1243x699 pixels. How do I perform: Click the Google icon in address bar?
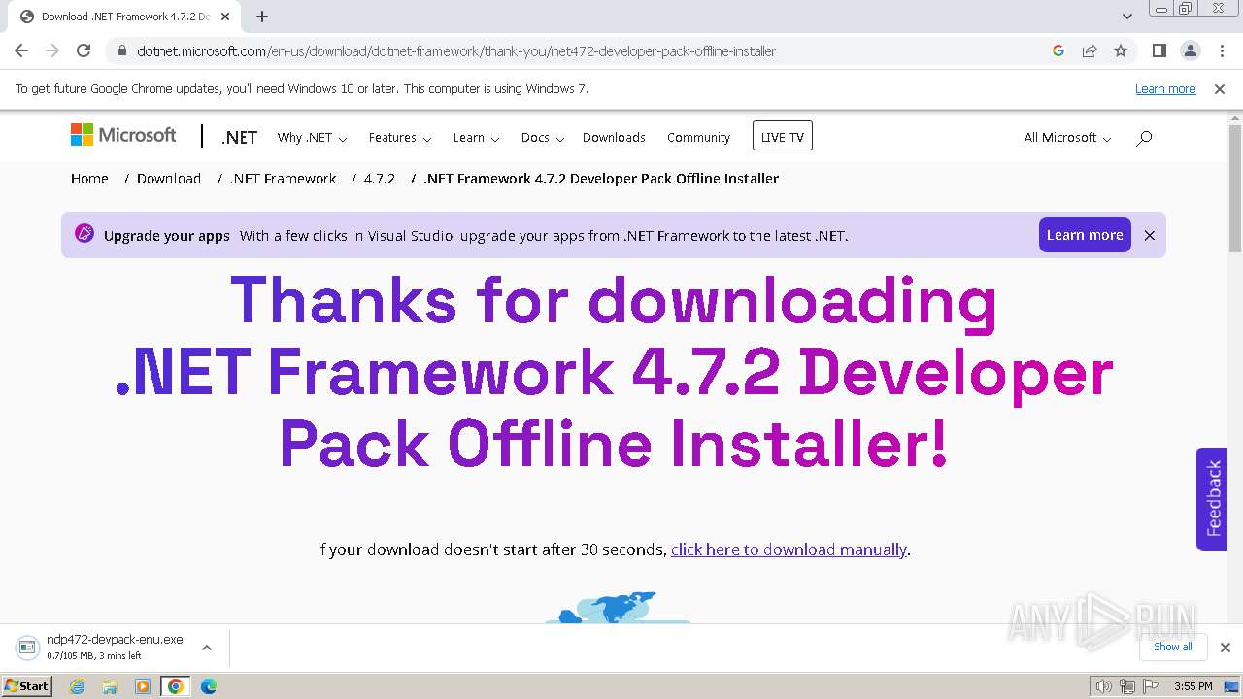tap(1058, 50)
